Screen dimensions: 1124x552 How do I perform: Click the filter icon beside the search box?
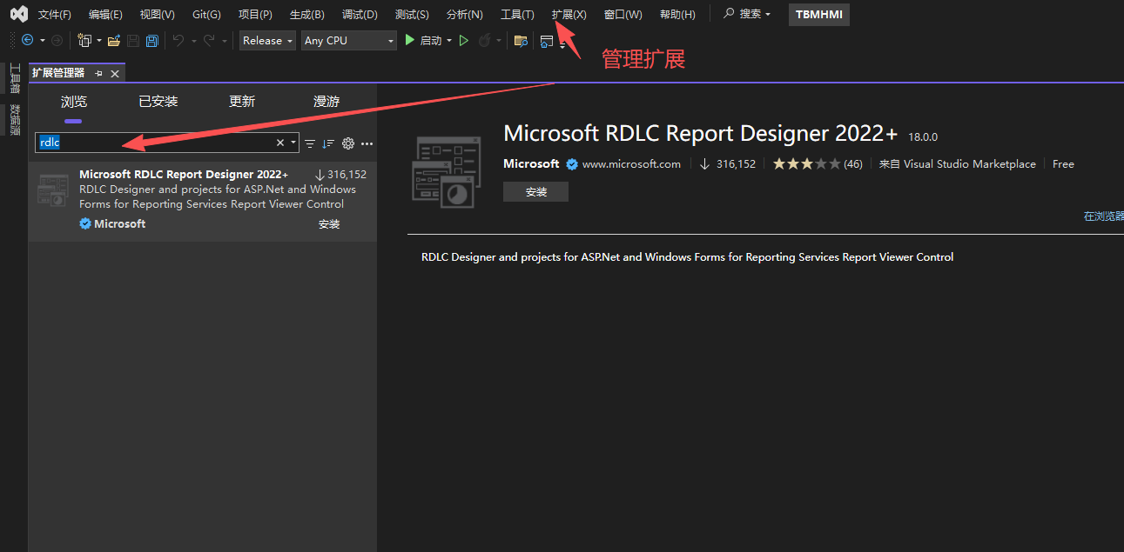click(310, 143)
